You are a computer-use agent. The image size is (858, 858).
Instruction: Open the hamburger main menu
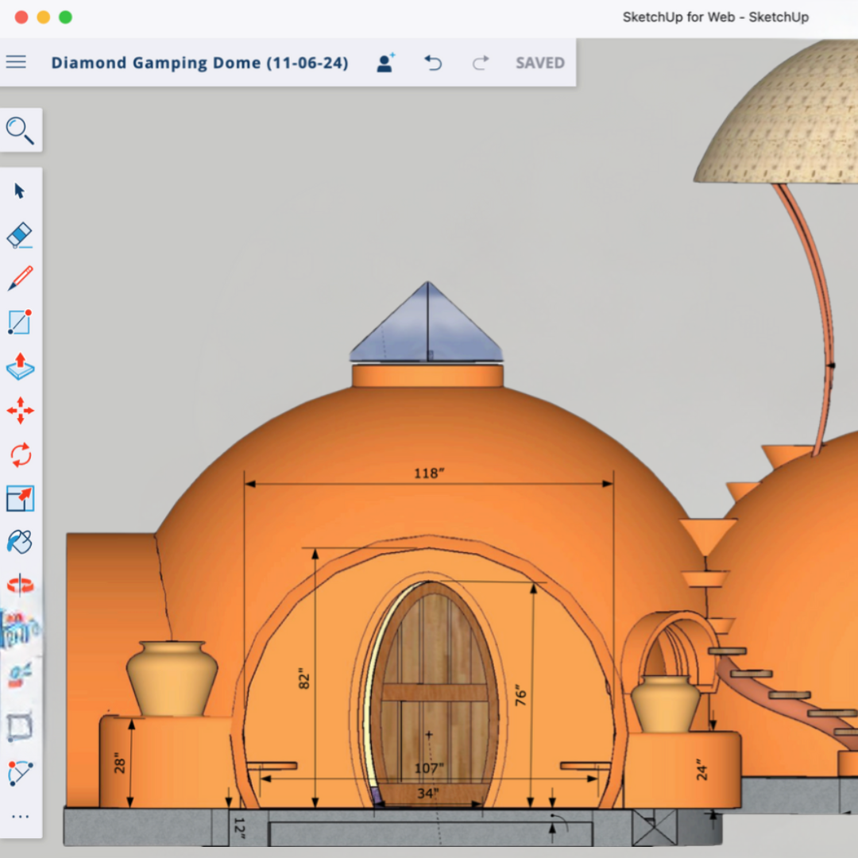(x=16, y=62)
